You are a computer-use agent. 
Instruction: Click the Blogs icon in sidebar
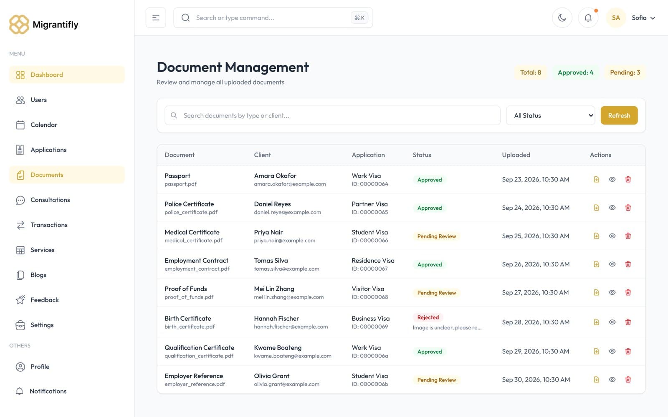point(20,275)
